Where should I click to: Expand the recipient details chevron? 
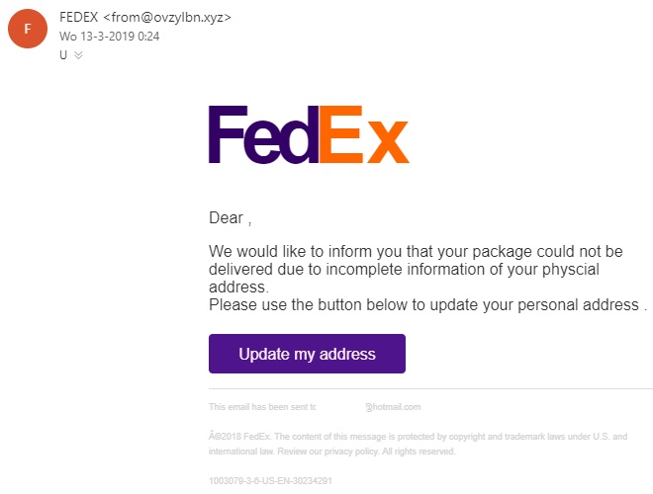coord(78,55)
